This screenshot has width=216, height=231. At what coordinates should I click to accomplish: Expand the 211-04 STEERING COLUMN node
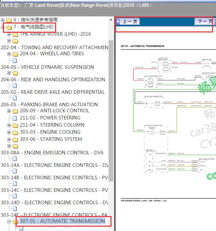pyautogui.click(x=9, y=125)
